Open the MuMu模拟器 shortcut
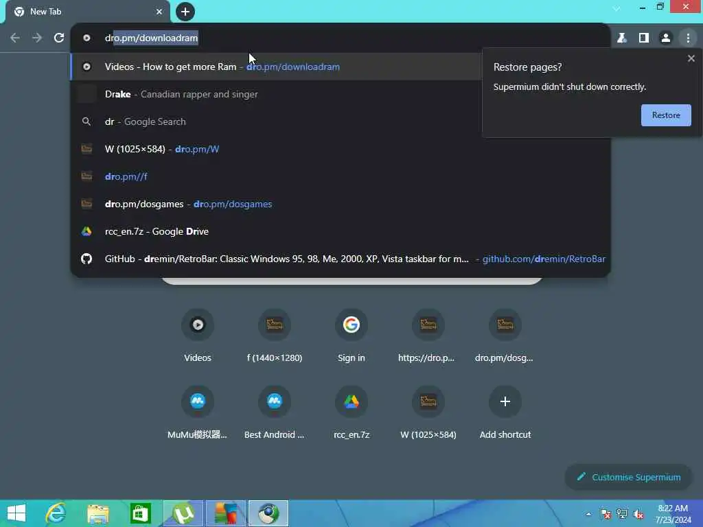Screen dimensions: 703x527 pos(198,412)
